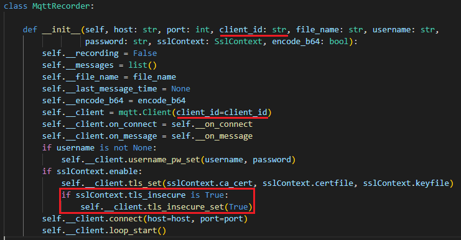Viewport: 461px width, 240px height.
Task: Click host=host argument
Action: click(x=169, y=219)
